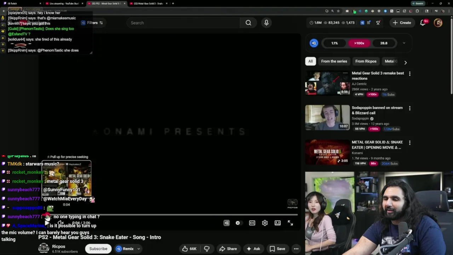Click the browser zoom magnifier icon
This screenshot has height=255, width=453.
pos(333,11)
